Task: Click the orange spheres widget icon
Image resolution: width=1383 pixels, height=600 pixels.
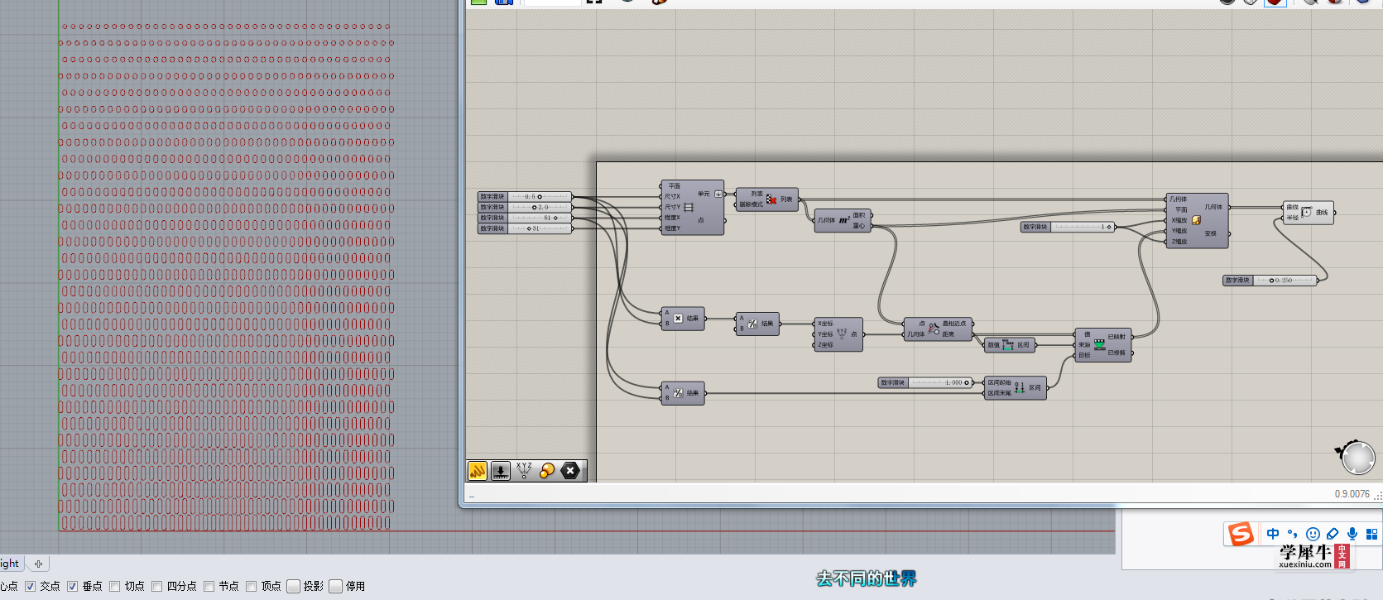Action: (x=547, y=471)
